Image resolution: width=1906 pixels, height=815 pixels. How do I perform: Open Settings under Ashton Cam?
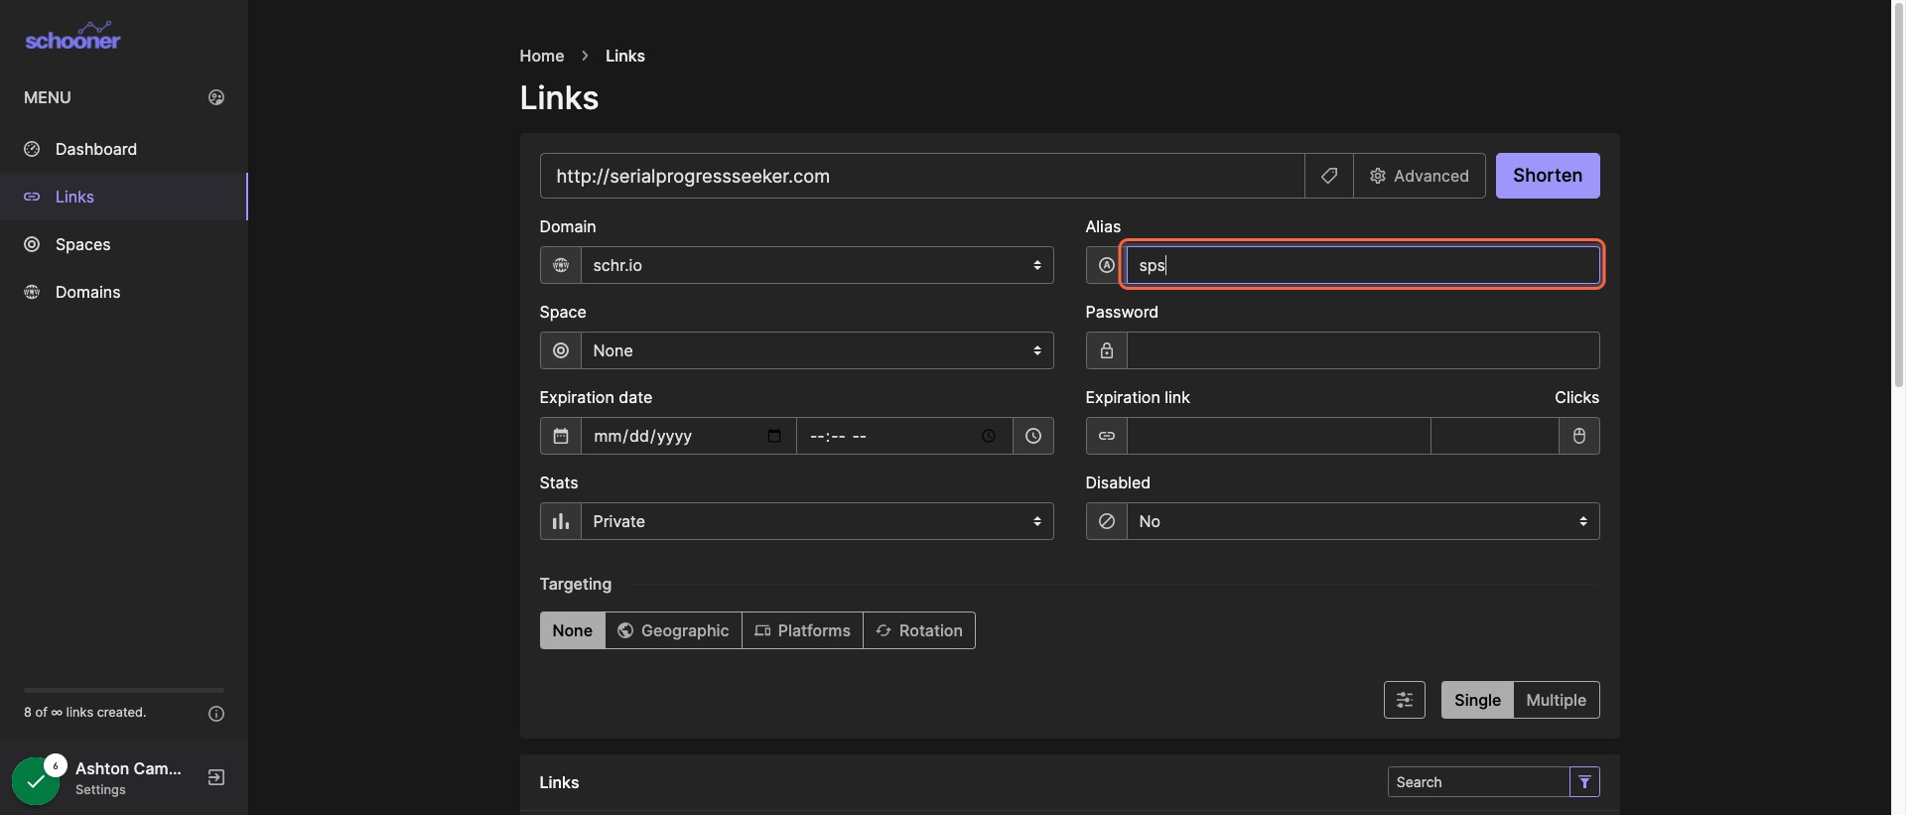(100, 790)
